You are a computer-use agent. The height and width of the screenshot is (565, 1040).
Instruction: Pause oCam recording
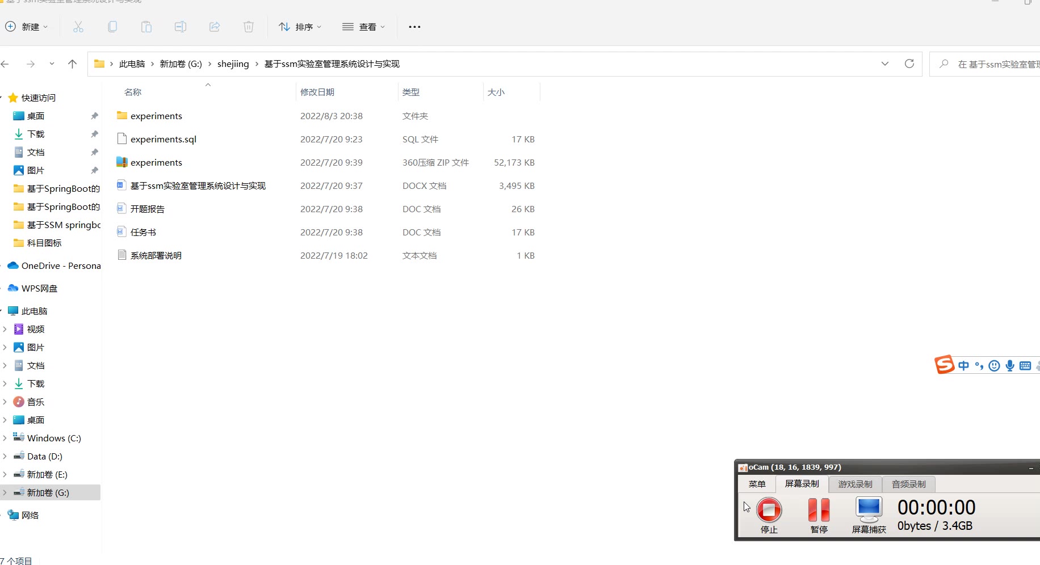819,515
